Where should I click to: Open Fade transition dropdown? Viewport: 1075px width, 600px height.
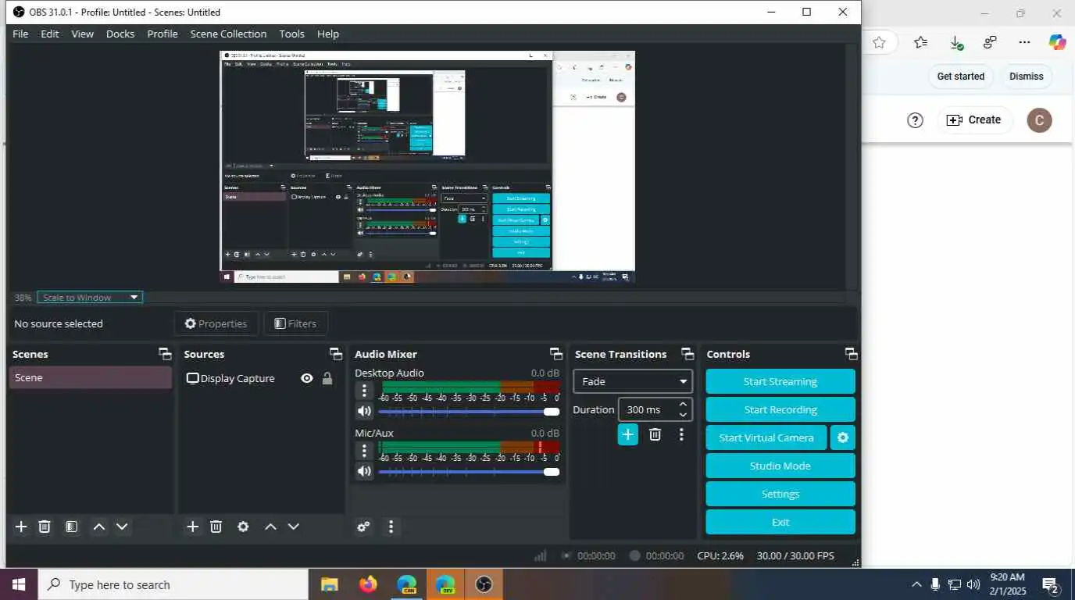pos(633,381)
